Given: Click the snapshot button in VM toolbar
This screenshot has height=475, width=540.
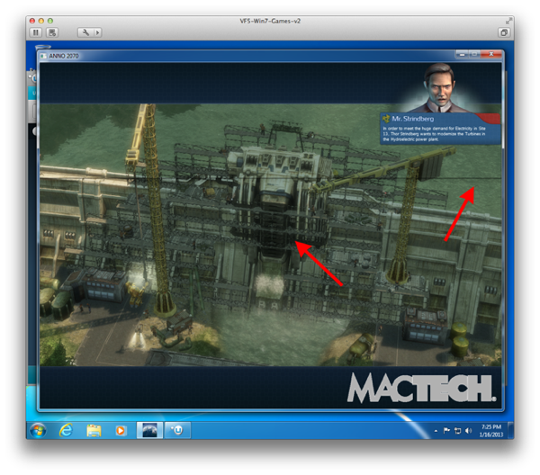Looking at the screenshot, I should point(52,31).
